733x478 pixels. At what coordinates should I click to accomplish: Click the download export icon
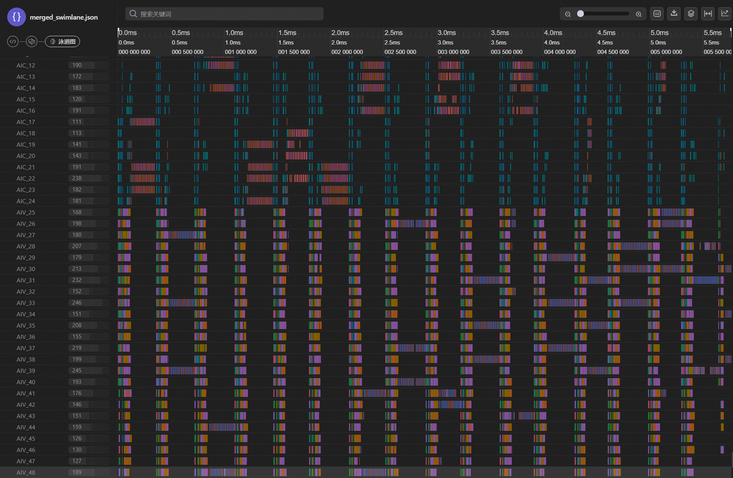674,14
